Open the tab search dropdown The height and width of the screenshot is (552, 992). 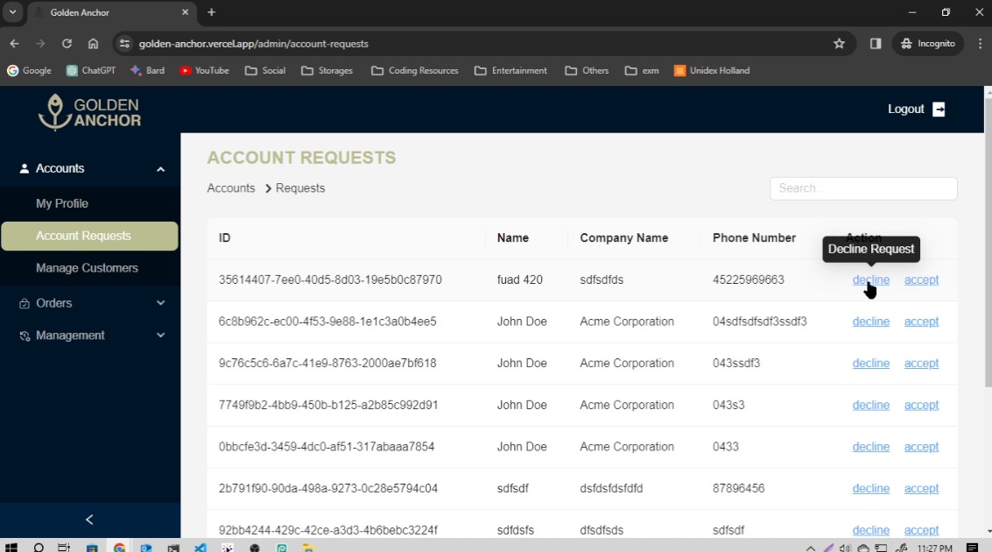pyautogui.click(x=12, y=12)
